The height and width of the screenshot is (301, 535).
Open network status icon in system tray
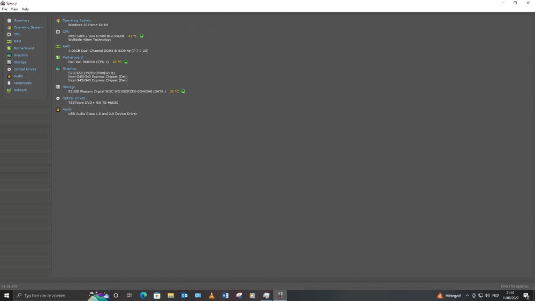pyautogui.click(x=480, y=296)
